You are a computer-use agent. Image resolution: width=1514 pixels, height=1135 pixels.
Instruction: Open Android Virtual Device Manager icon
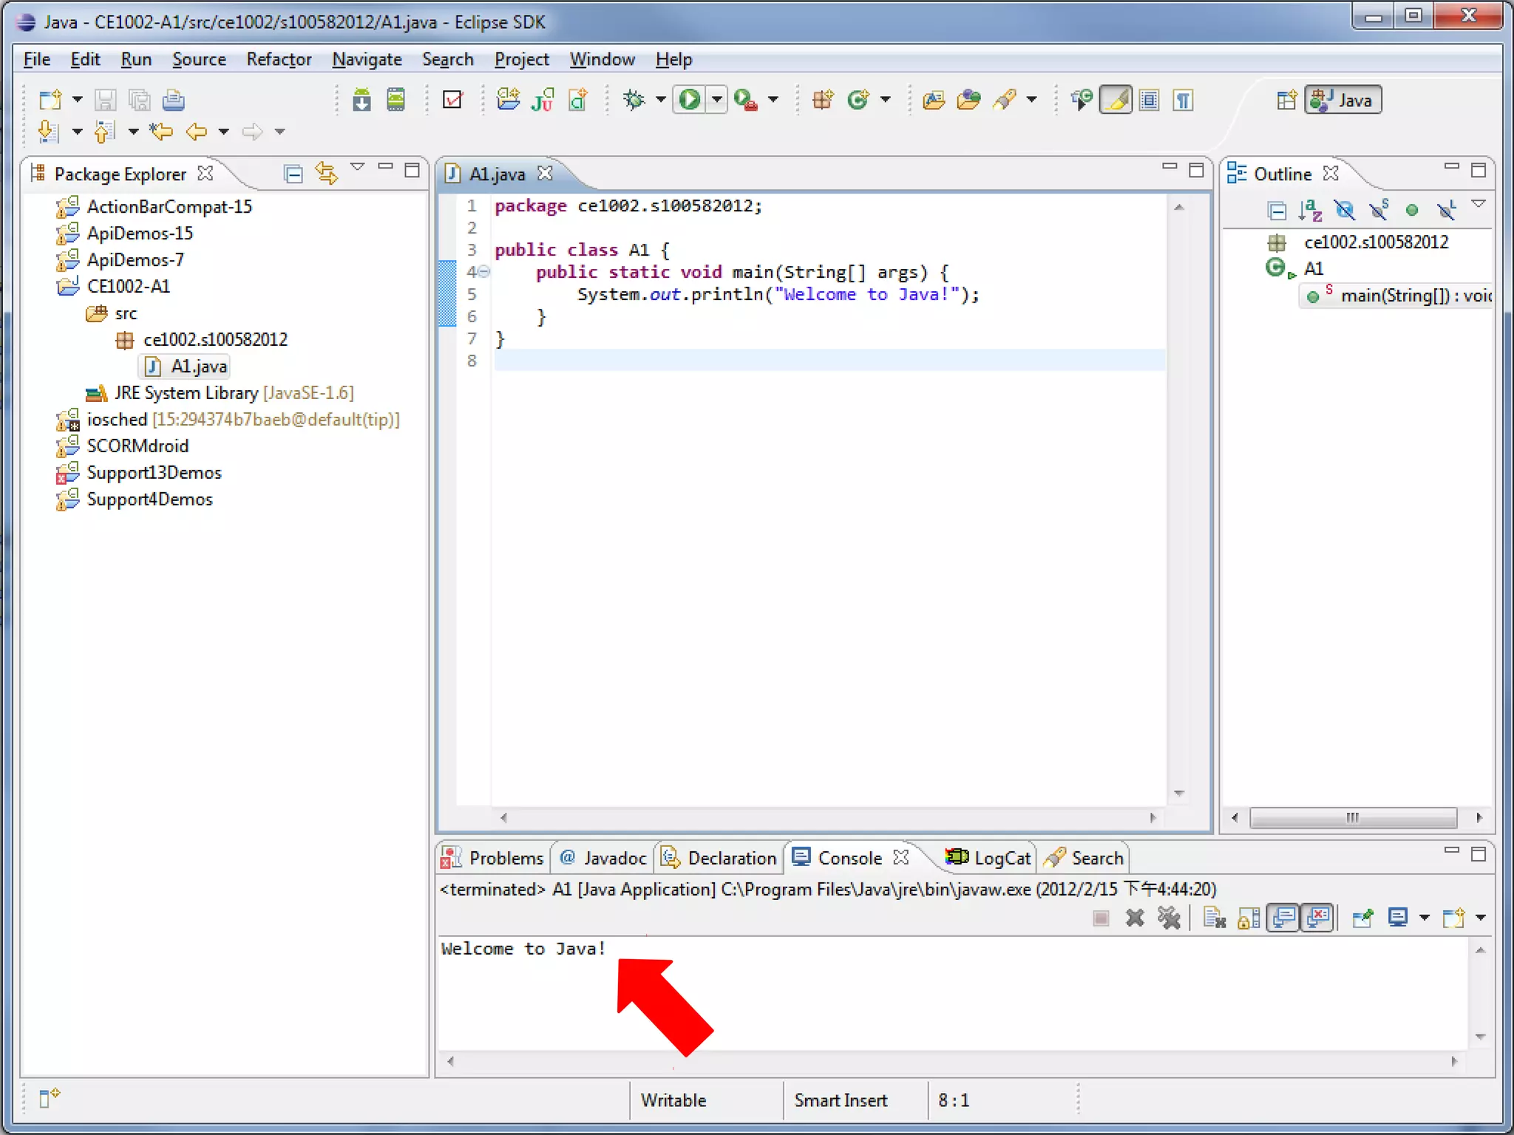coord(396,100)
